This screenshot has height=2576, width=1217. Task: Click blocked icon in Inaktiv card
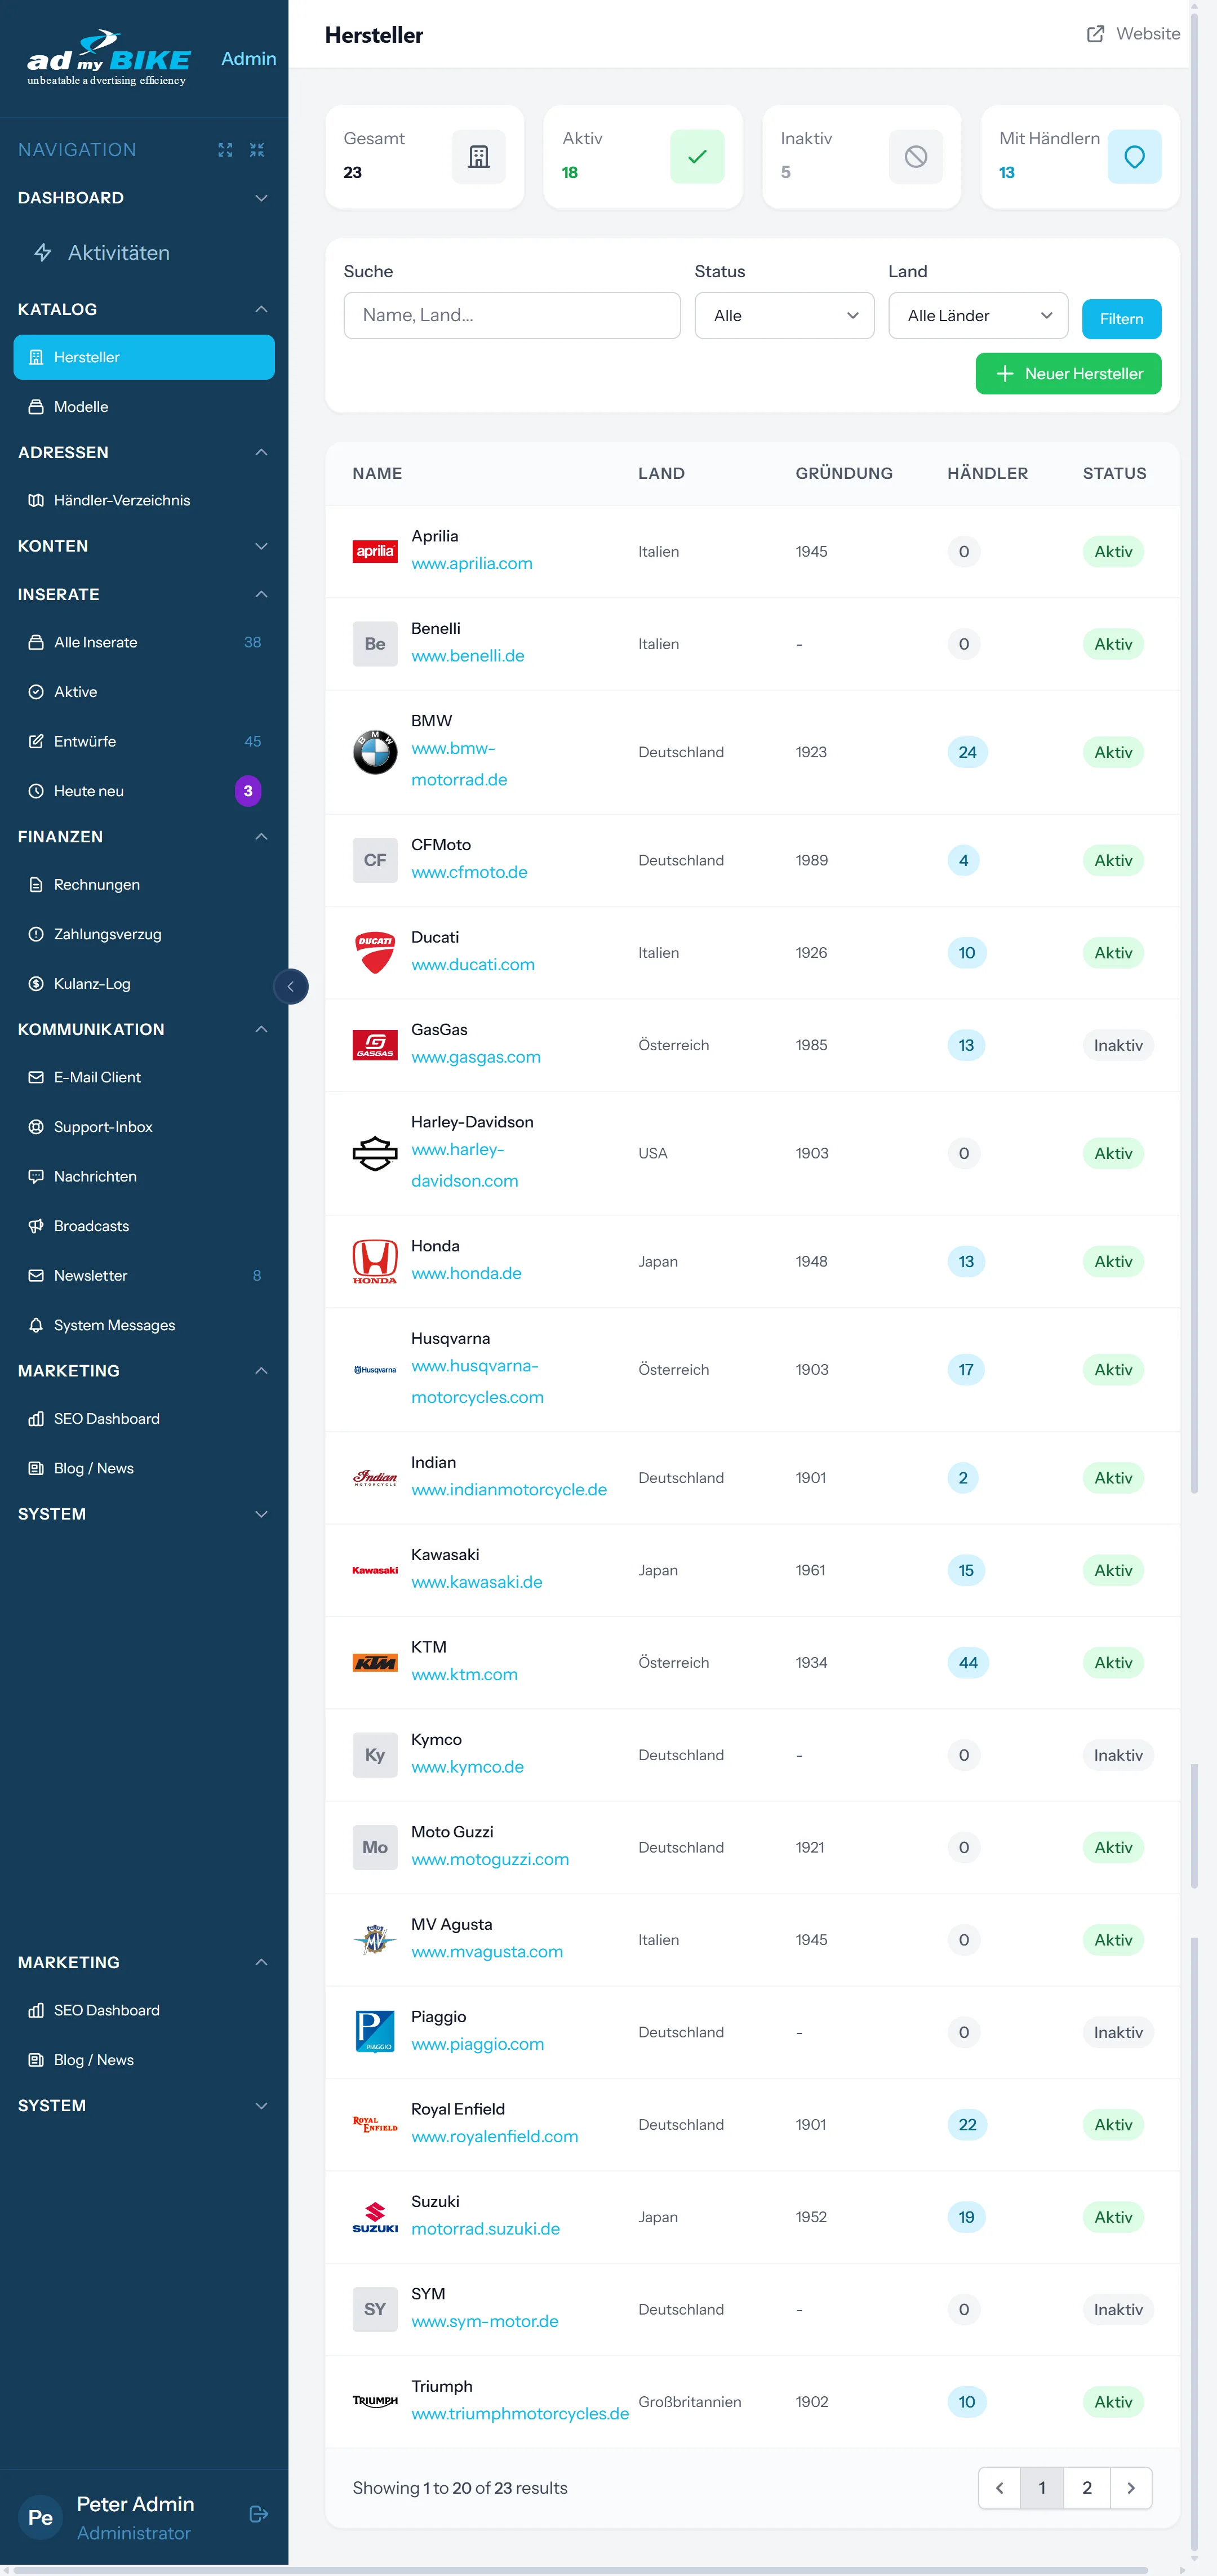click(x=915, y=156)
